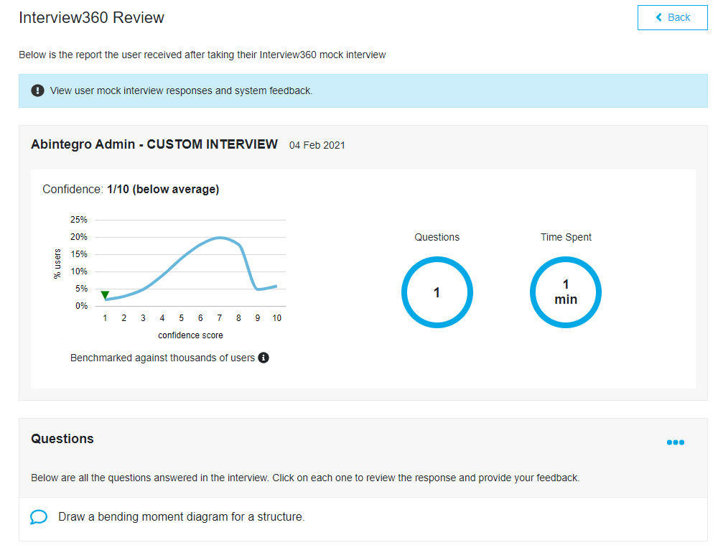Image resolution: width=718 pixels, height=553 pixels.
Task: Click the 'Interview360 Review' page title
Action: pos(92,17)
